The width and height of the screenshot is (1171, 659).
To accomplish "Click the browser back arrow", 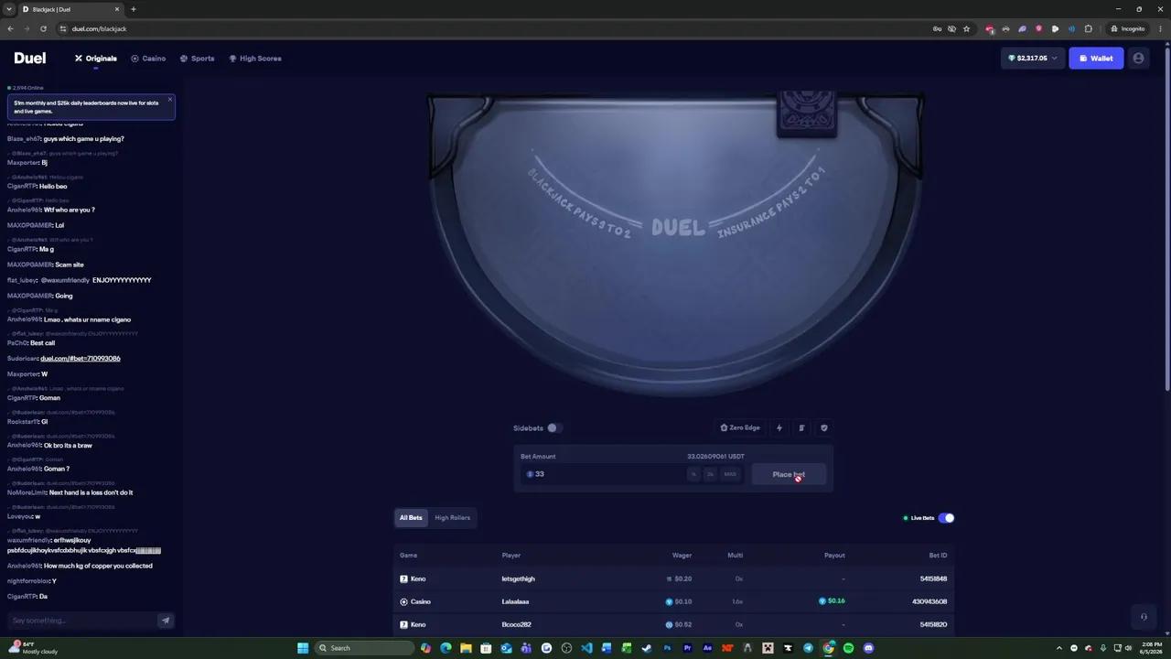I will coord(10,28).
